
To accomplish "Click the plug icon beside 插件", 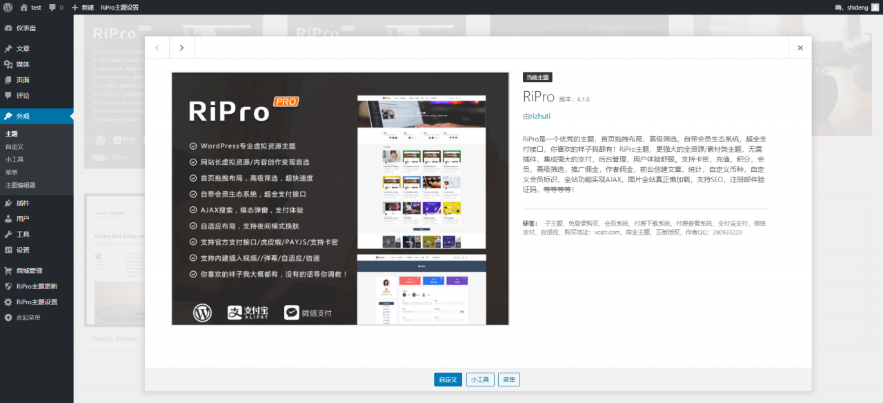I will (8, 203).
